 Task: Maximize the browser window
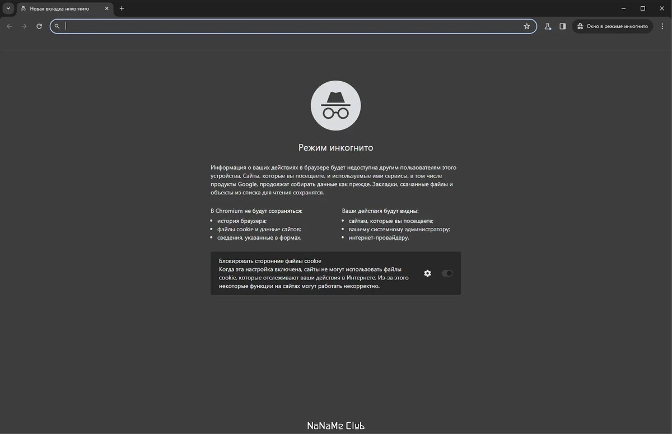643,8
